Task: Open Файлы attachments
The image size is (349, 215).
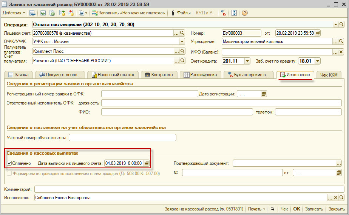Action: click(181, 13)
